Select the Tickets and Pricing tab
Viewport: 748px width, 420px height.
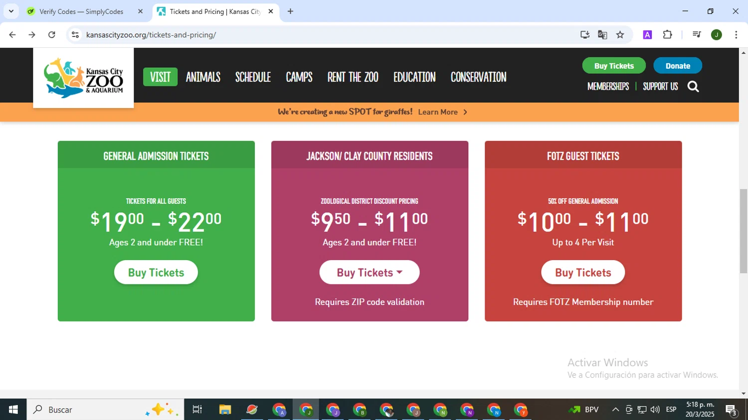(215, 11)
